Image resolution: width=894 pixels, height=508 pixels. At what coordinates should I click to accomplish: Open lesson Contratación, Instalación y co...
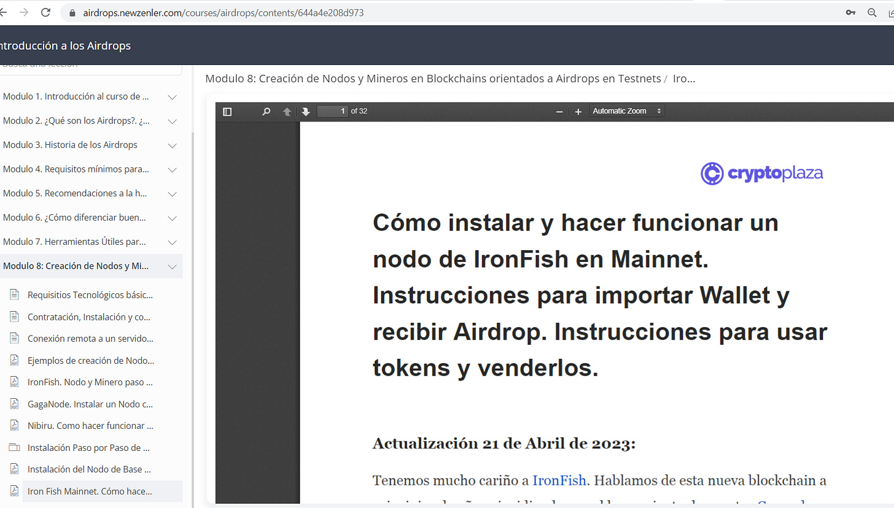point(89,317)
